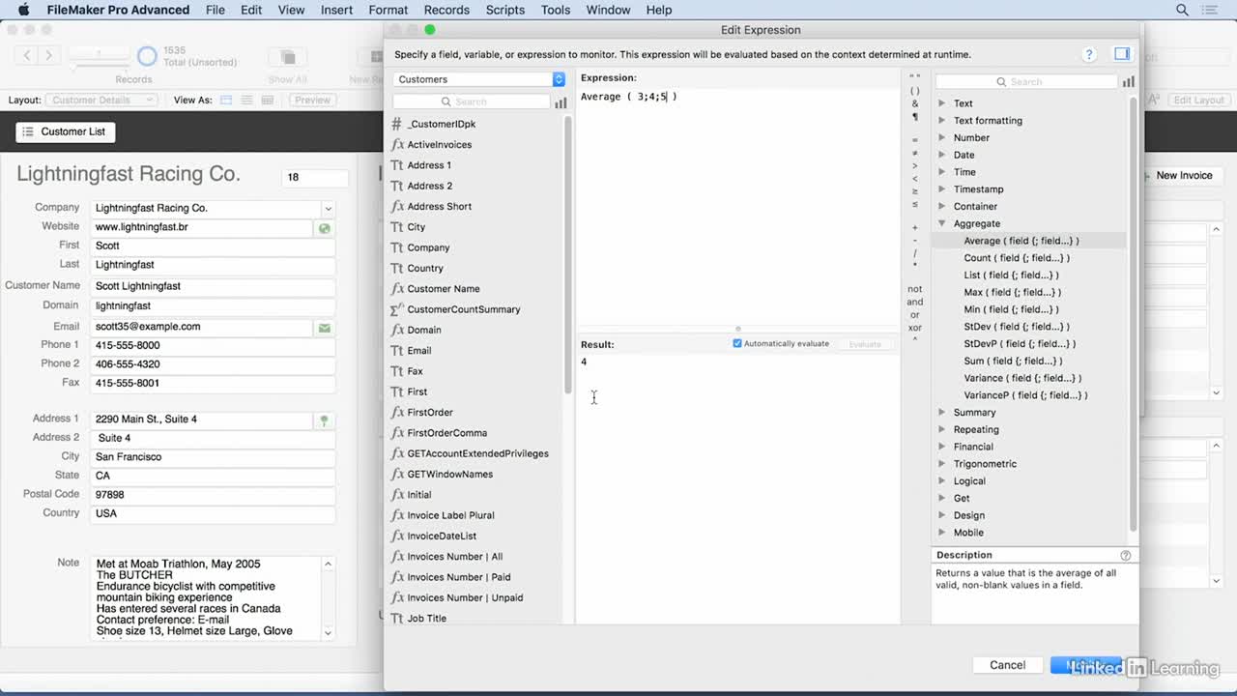This screenshot has height=696, width=1237.
Task: Open the Scripts menu
Action: click(505, 10)
